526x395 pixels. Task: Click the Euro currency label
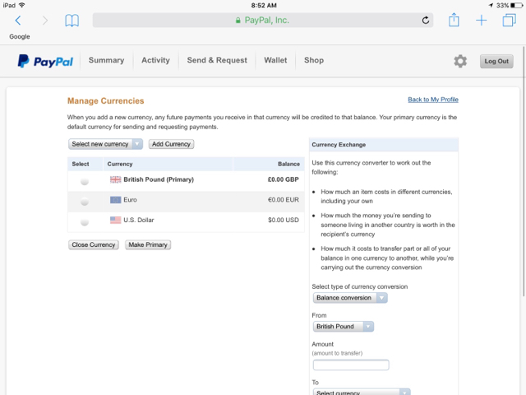pos(130,200)
